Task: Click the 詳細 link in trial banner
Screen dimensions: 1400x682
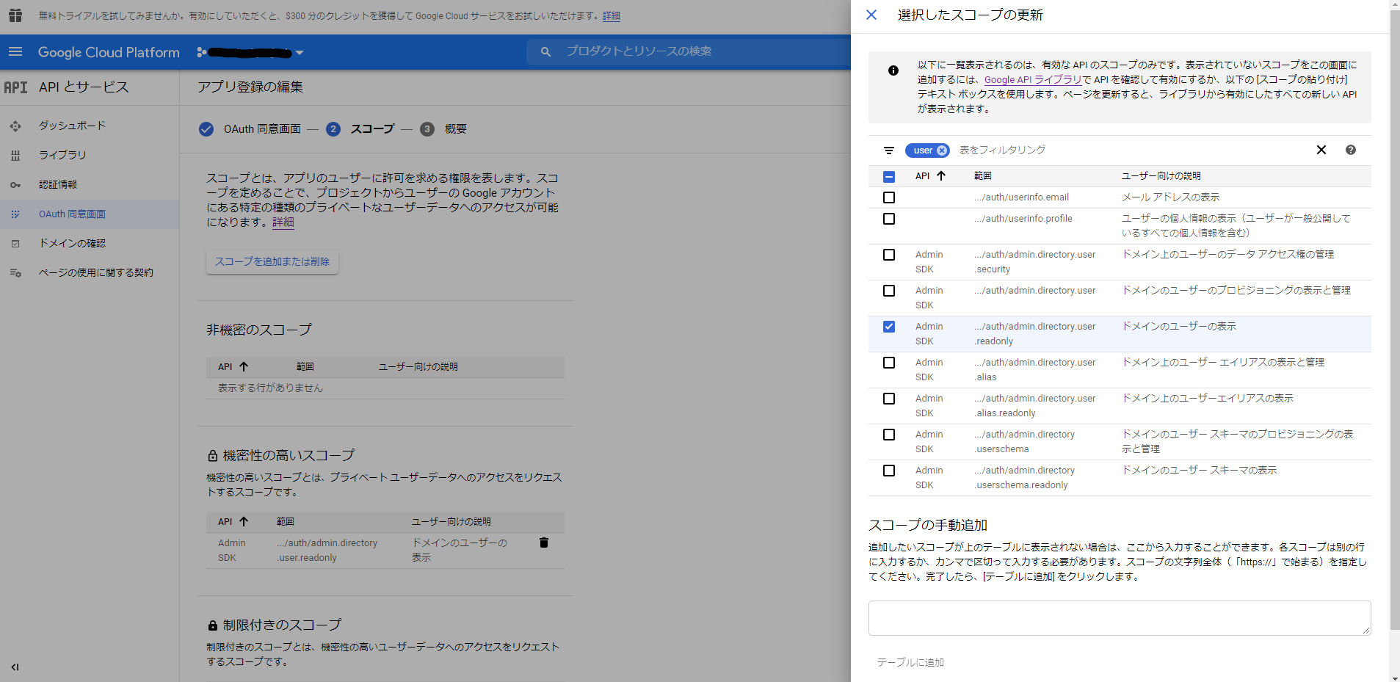Action: pyautogui.click(x=612, y=16)
